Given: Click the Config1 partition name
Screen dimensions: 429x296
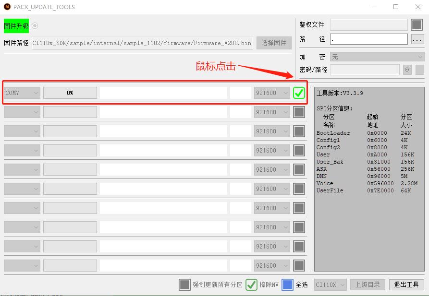Looking at the screenshot, I should [328, 140].
